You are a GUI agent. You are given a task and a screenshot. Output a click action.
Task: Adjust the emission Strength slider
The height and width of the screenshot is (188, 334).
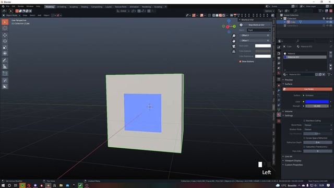pos(317,106)
